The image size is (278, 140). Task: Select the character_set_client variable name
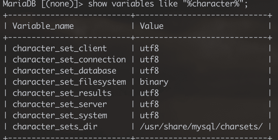click(60, 49)
